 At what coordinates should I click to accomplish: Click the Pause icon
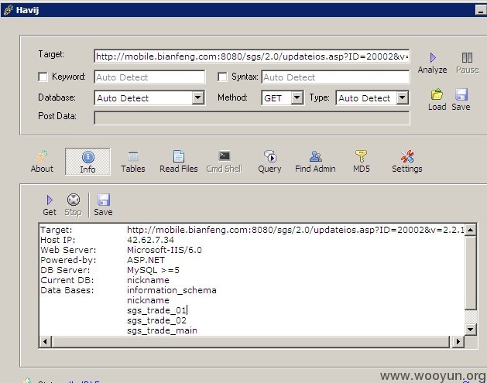(x=467, y=58)
